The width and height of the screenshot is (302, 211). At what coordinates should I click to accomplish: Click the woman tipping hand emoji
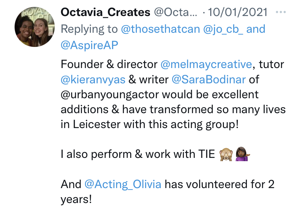tap(242, 155)
